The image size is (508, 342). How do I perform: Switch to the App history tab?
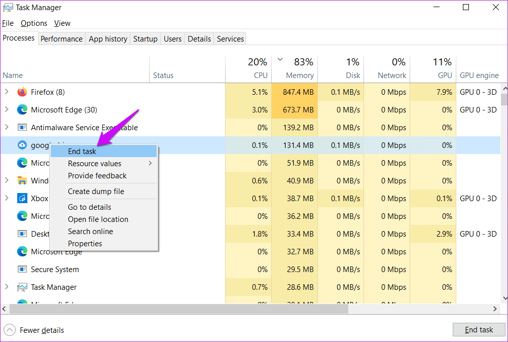tap(108, 39)
